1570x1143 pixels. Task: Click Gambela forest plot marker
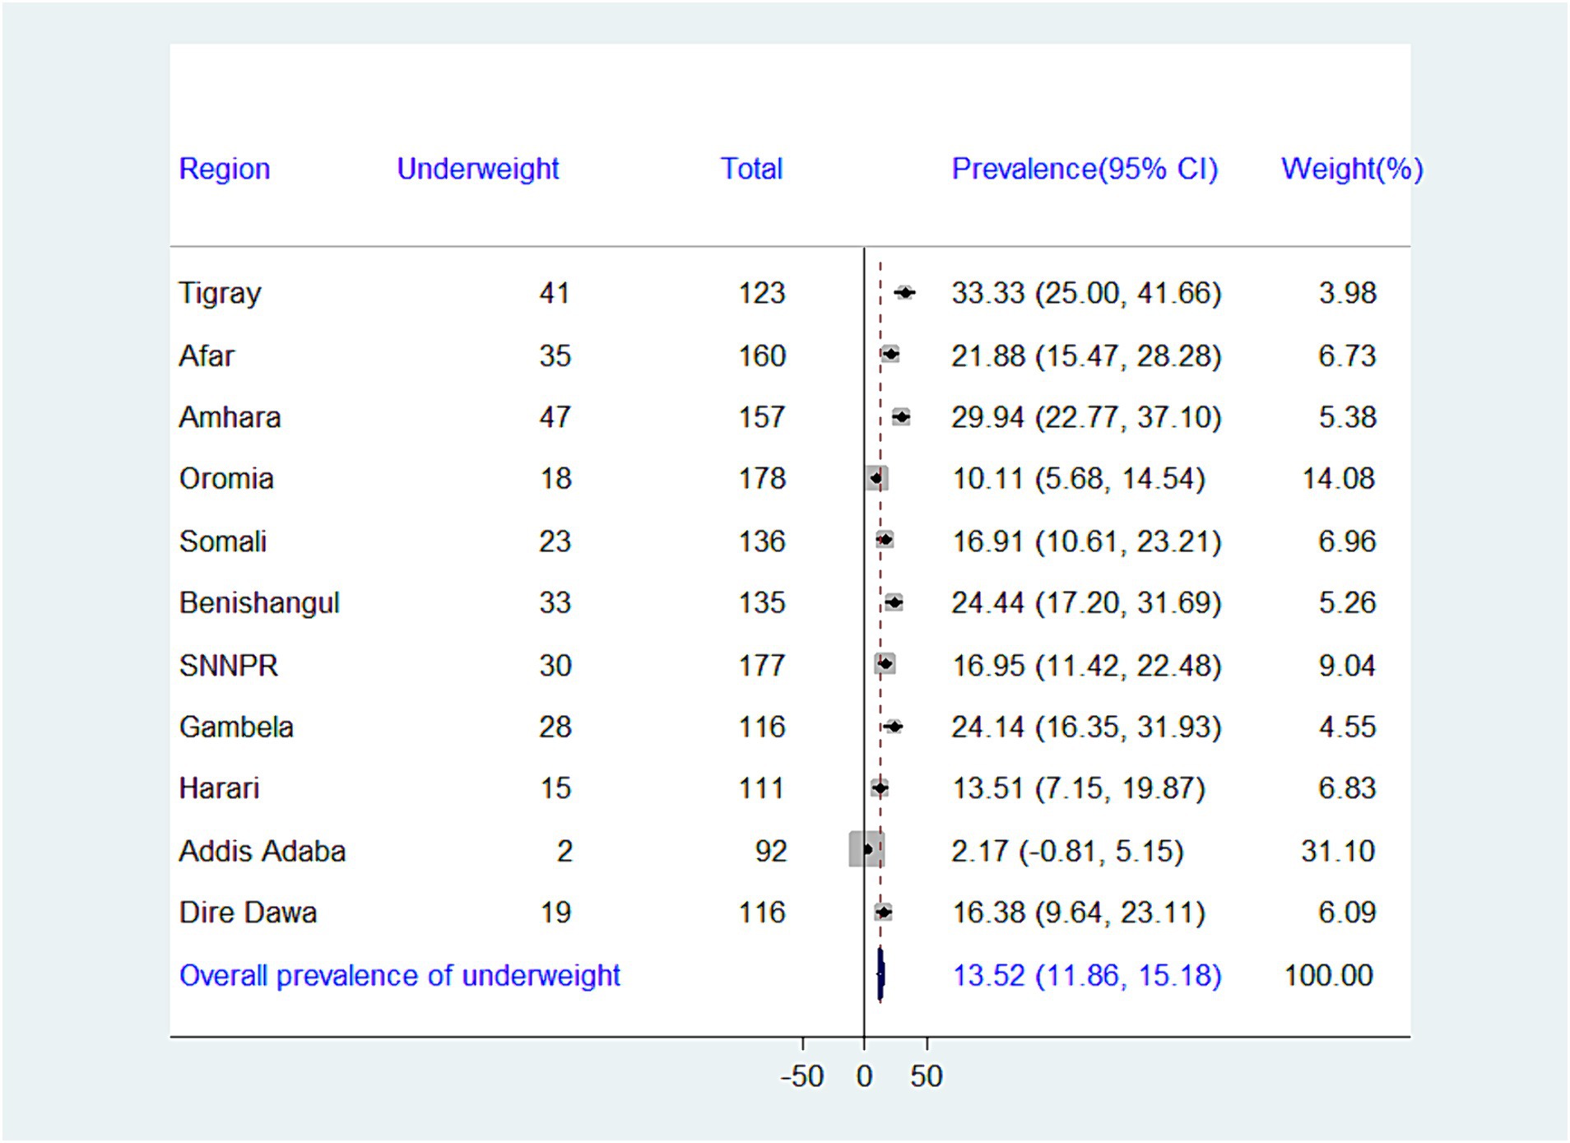[x=894, y=727]
